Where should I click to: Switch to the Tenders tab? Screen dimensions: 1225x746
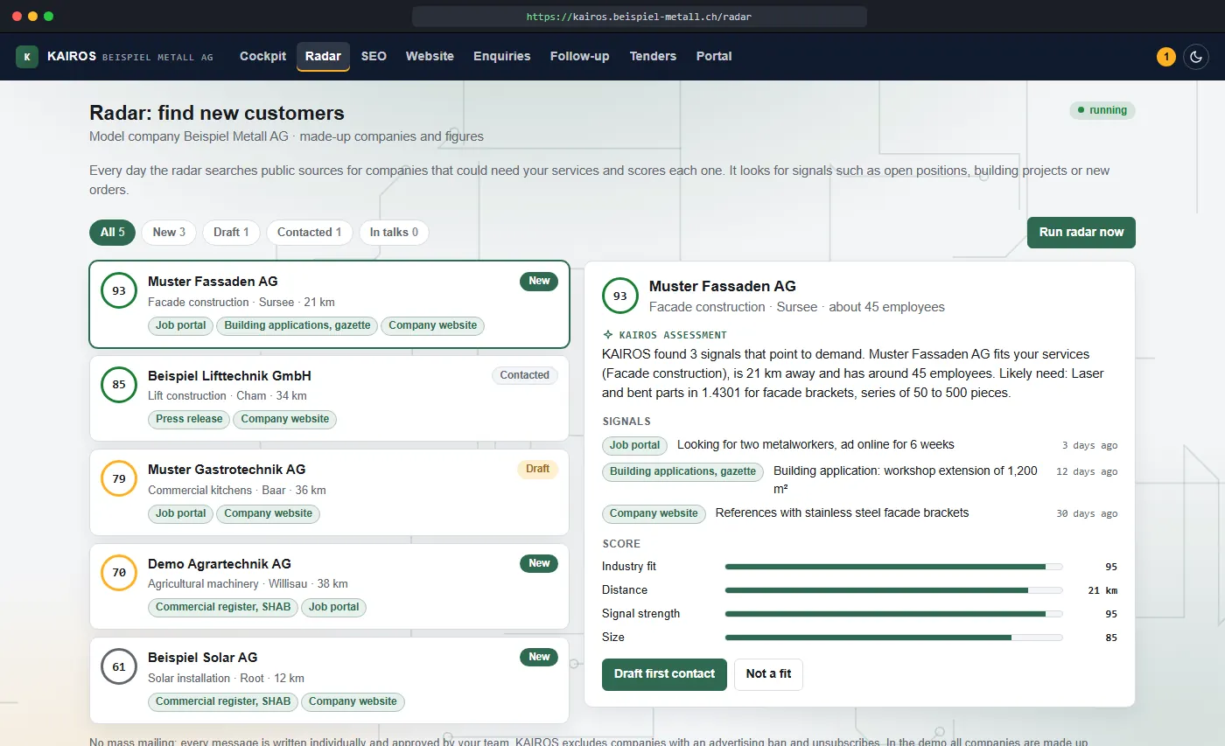point(653,57)
